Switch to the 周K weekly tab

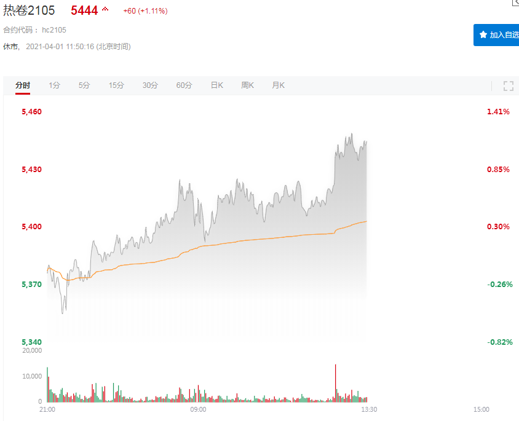247,85
